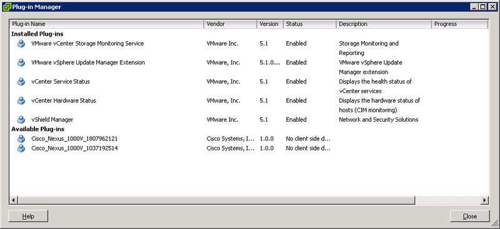Click the icon beside Cisco_Nexus_1000V_1807962121
This screenshot has width=500, height=229.
(x=21, y=139)
